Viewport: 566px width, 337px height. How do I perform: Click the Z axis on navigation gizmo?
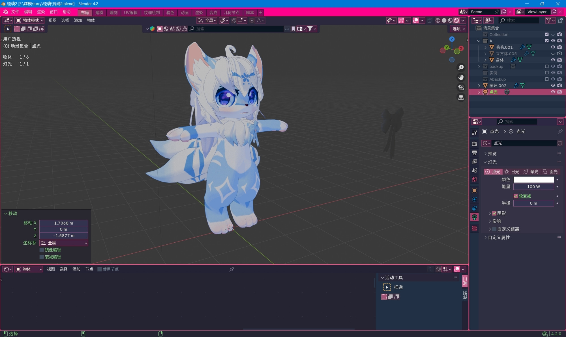point(452,39)
